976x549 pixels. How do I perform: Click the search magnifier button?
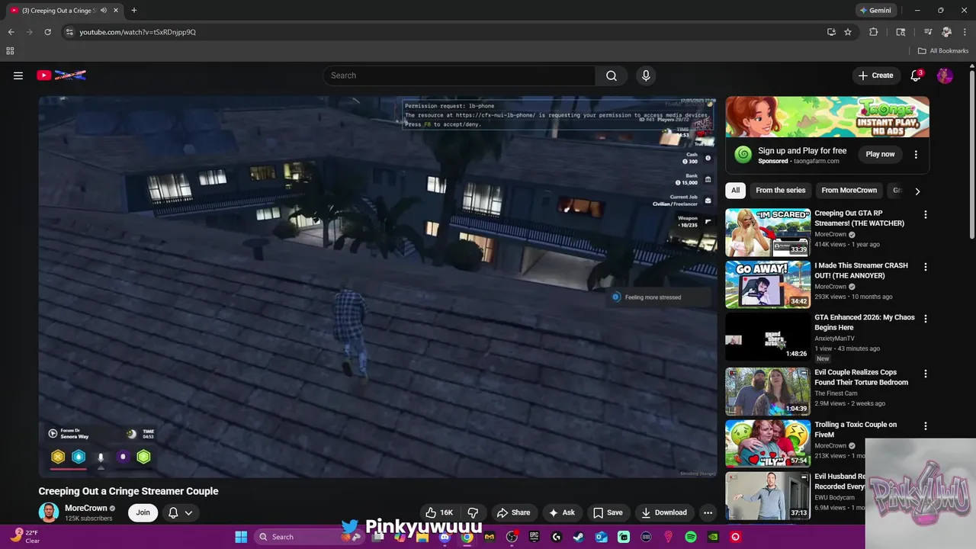click(x=611, y=75)
